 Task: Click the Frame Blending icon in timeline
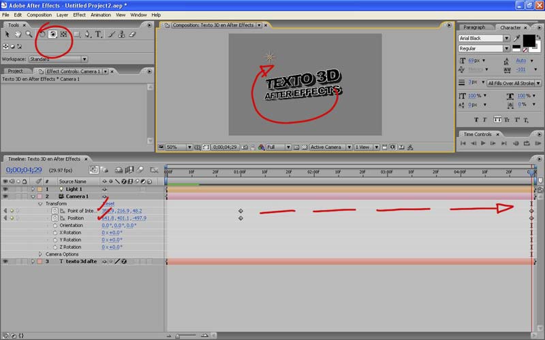129,169
